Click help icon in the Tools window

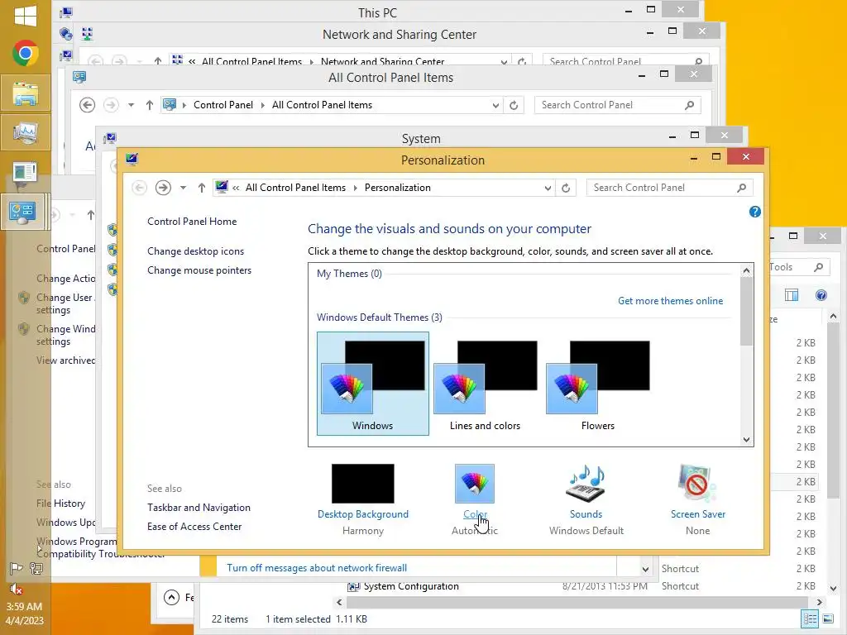(x=821, y=295)
